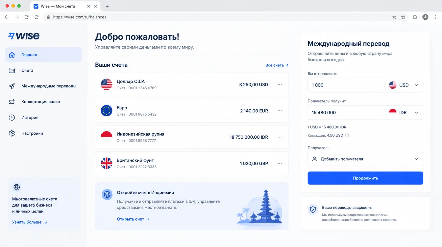Screen dimensions: 442x247
Task: Open the browser profile avatar
Action: coord(425,17)
